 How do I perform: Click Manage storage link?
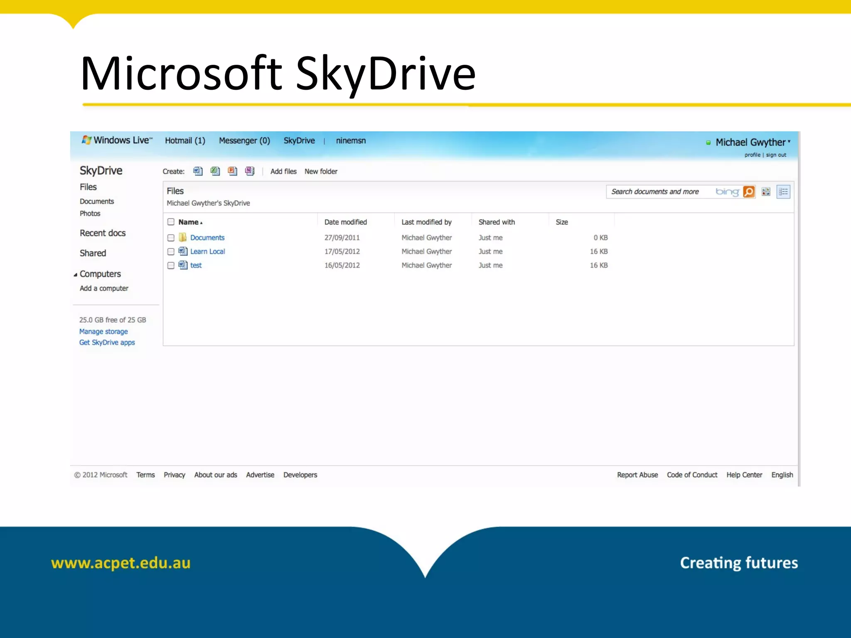click(103, 331)
